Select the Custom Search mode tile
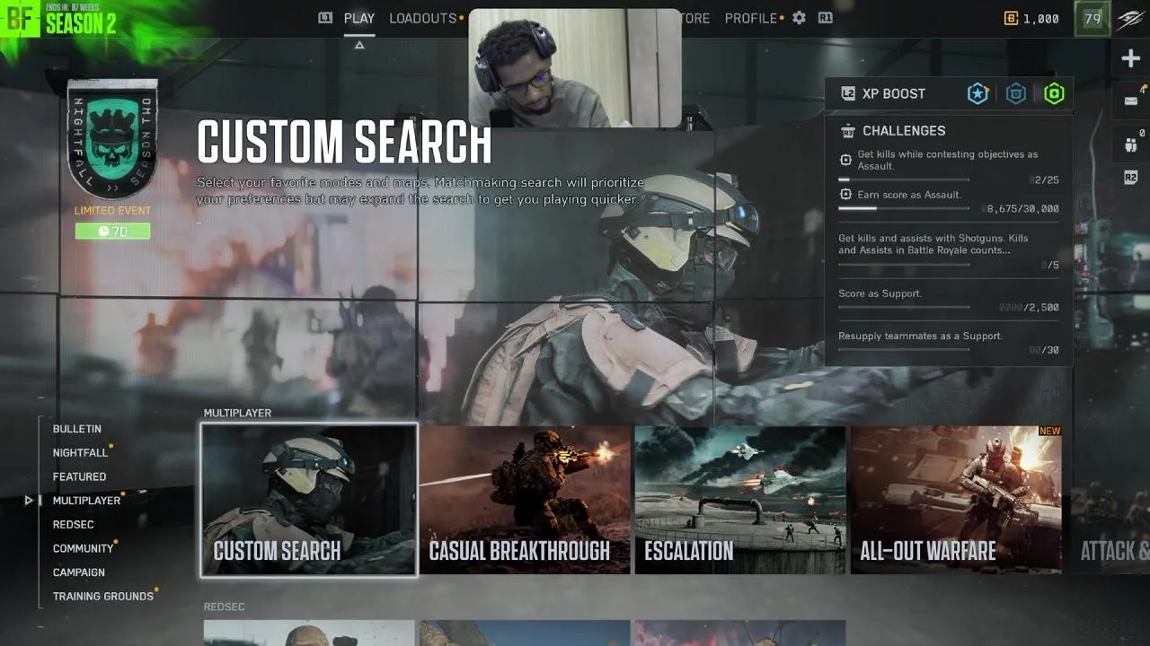This screenshot has width=1150, height=646. 309,500
